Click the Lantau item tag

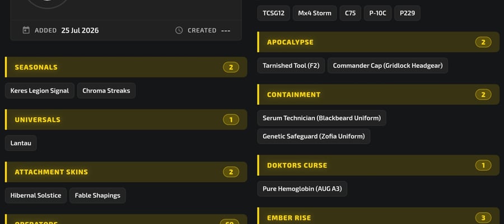(21, 143)
